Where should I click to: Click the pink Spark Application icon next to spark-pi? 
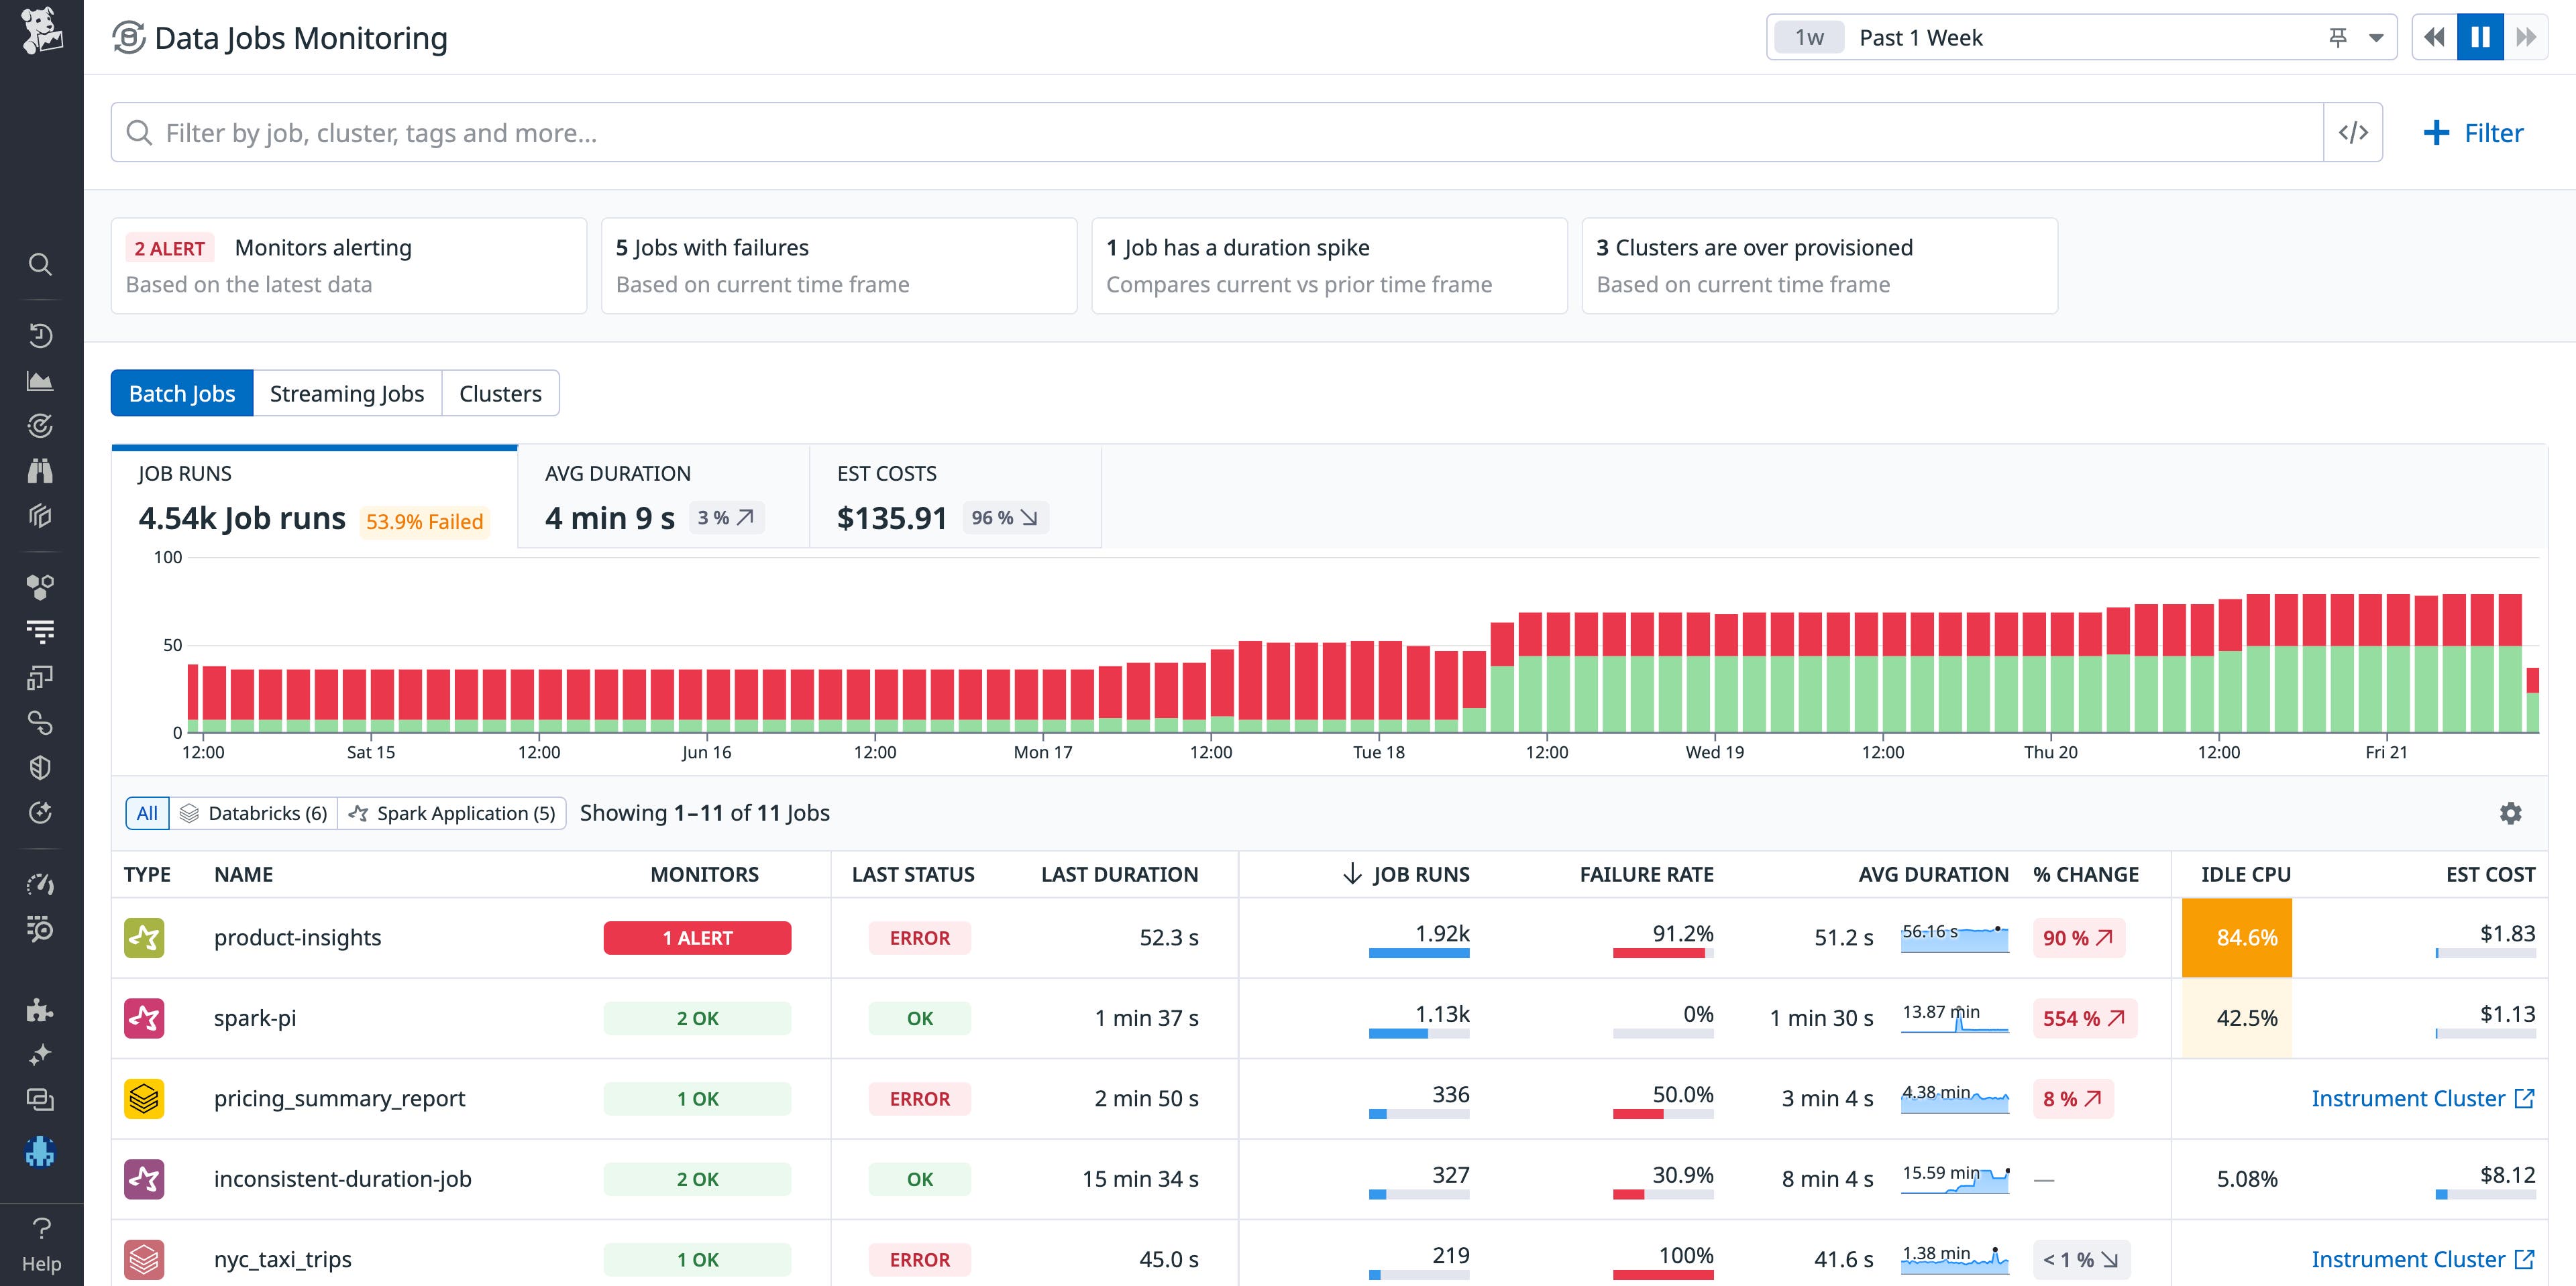(144, 1017)
